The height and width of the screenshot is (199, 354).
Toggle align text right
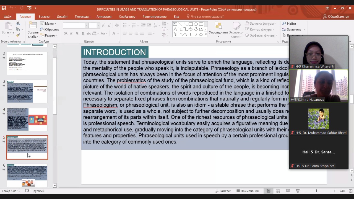tap(136, 33)
